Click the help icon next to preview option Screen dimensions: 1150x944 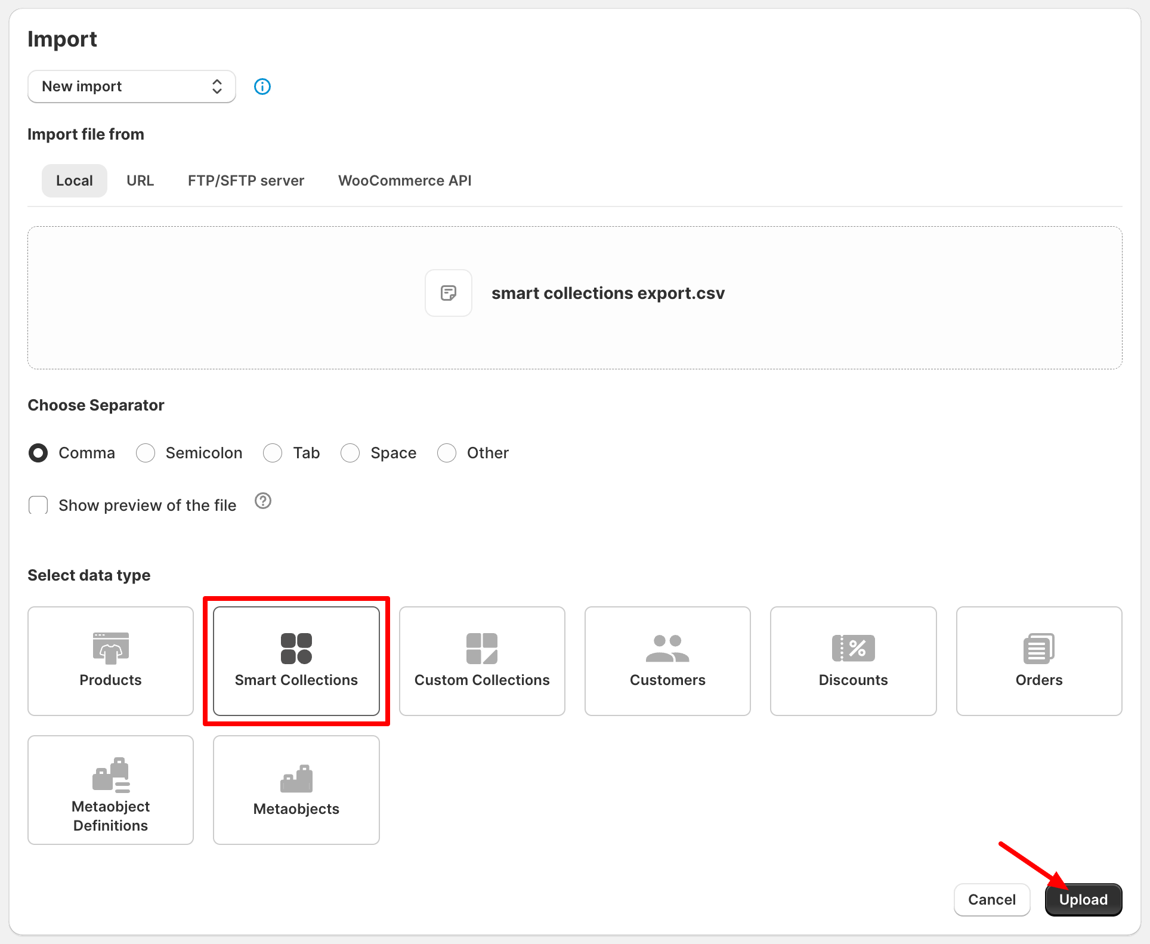click(263, 501)
